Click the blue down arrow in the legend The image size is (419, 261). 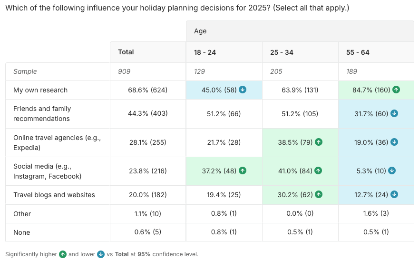point(101,254)
